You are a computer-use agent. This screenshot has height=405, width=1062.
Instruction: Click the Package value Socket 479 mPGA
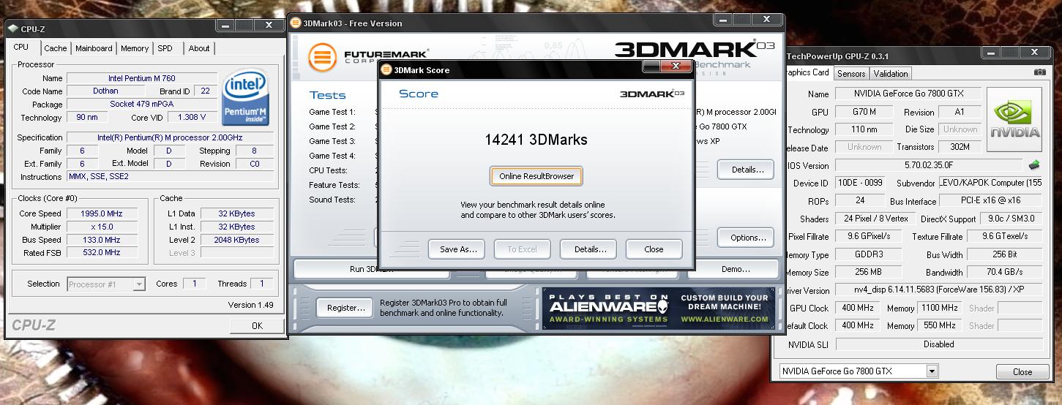[x=142, y=105]
